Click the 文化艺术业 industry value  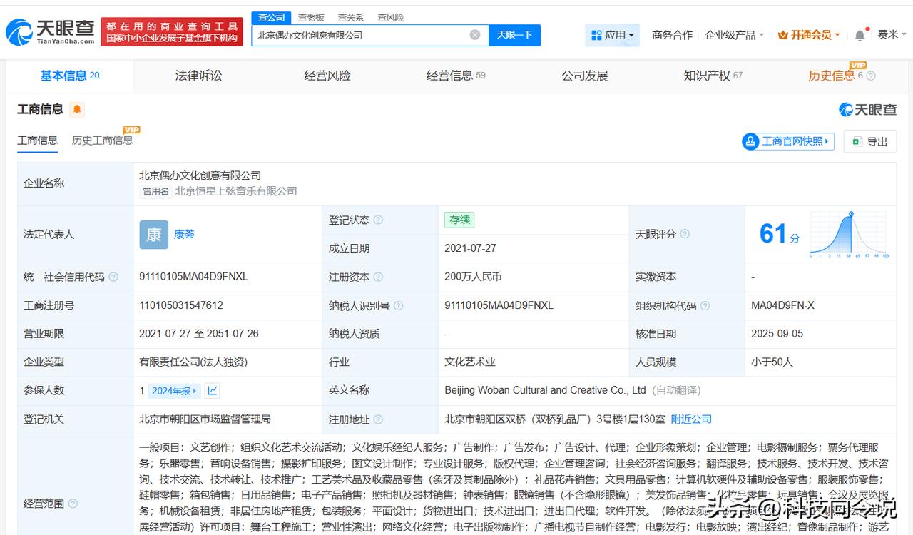[470, 362]
